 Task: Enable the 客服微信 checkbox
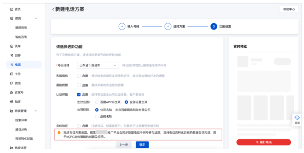pyautogui.click(x=79, y=76)
